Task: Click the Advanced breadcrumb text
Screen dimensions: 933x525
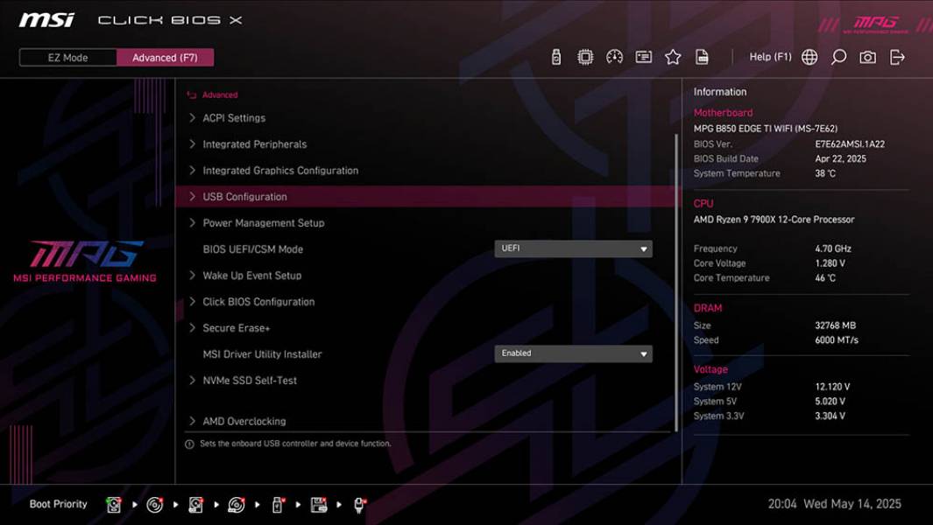Action: coord(220,94)
